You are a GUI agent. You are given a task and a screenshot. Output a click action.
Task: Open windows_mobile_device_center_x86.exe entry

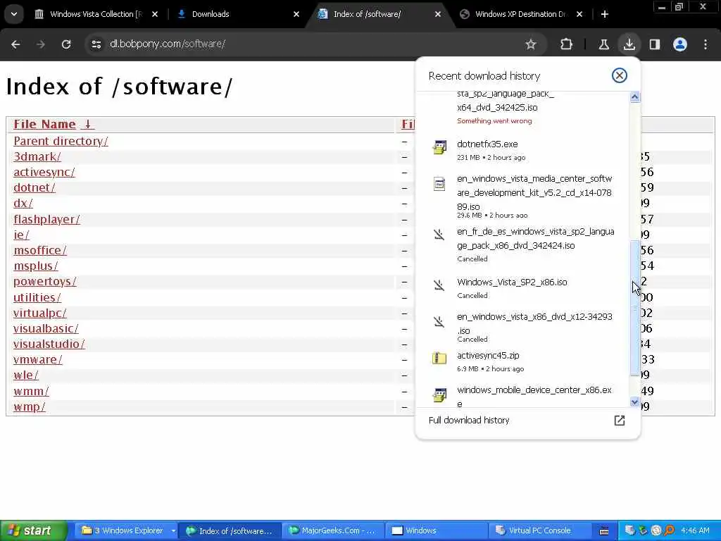point(523,395)
